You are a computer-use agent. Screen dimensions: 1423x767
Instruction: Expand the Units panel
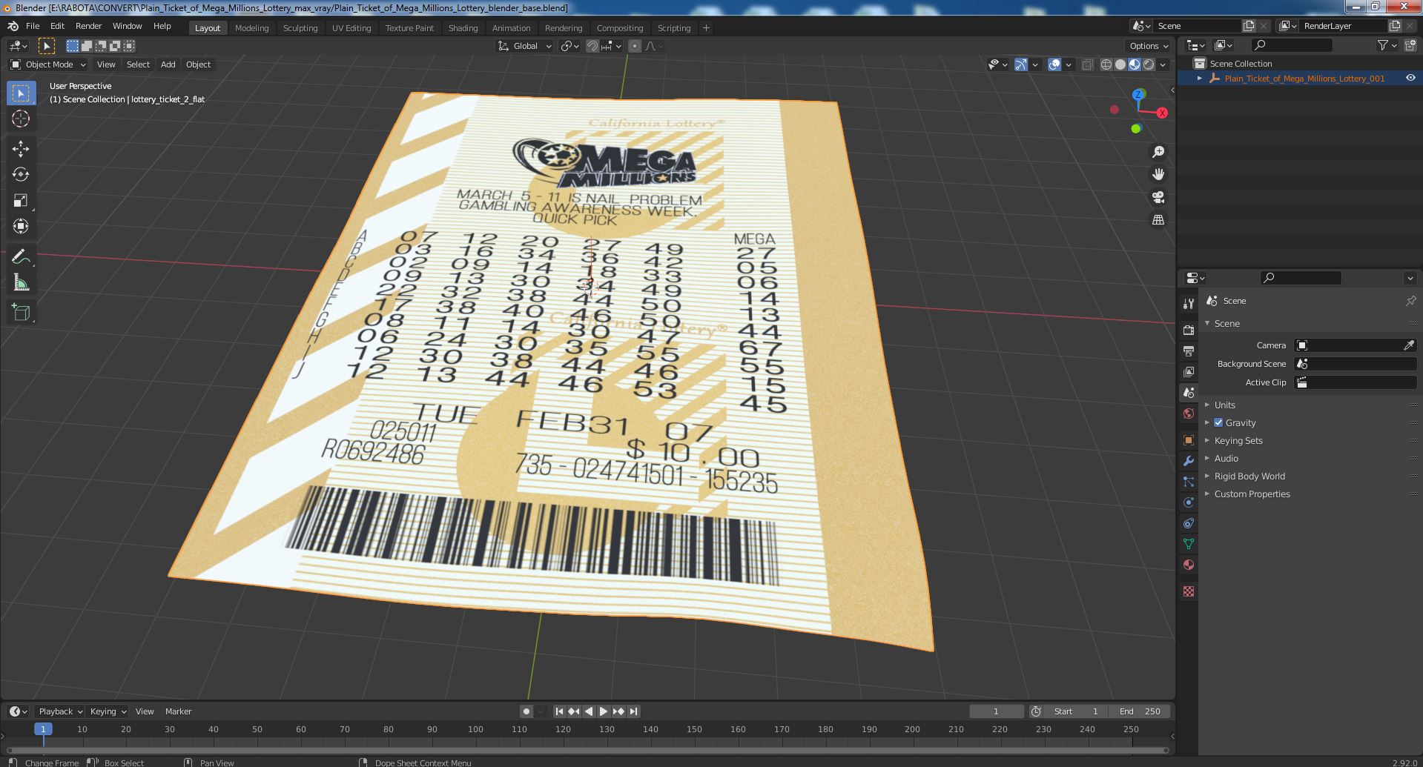pyautogui.click(x=1225, y=405)
